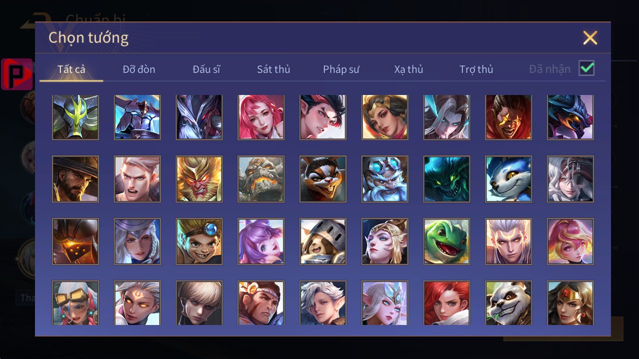Filter heroes by Pháp sư tab

click(x=341, y=69)
